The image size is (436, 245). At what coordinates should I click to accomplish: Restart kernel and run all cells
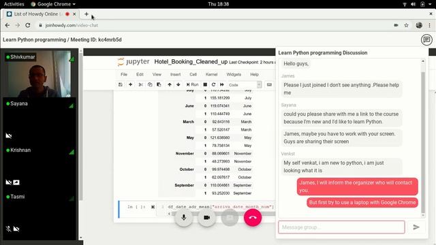[x=222, y=84]
